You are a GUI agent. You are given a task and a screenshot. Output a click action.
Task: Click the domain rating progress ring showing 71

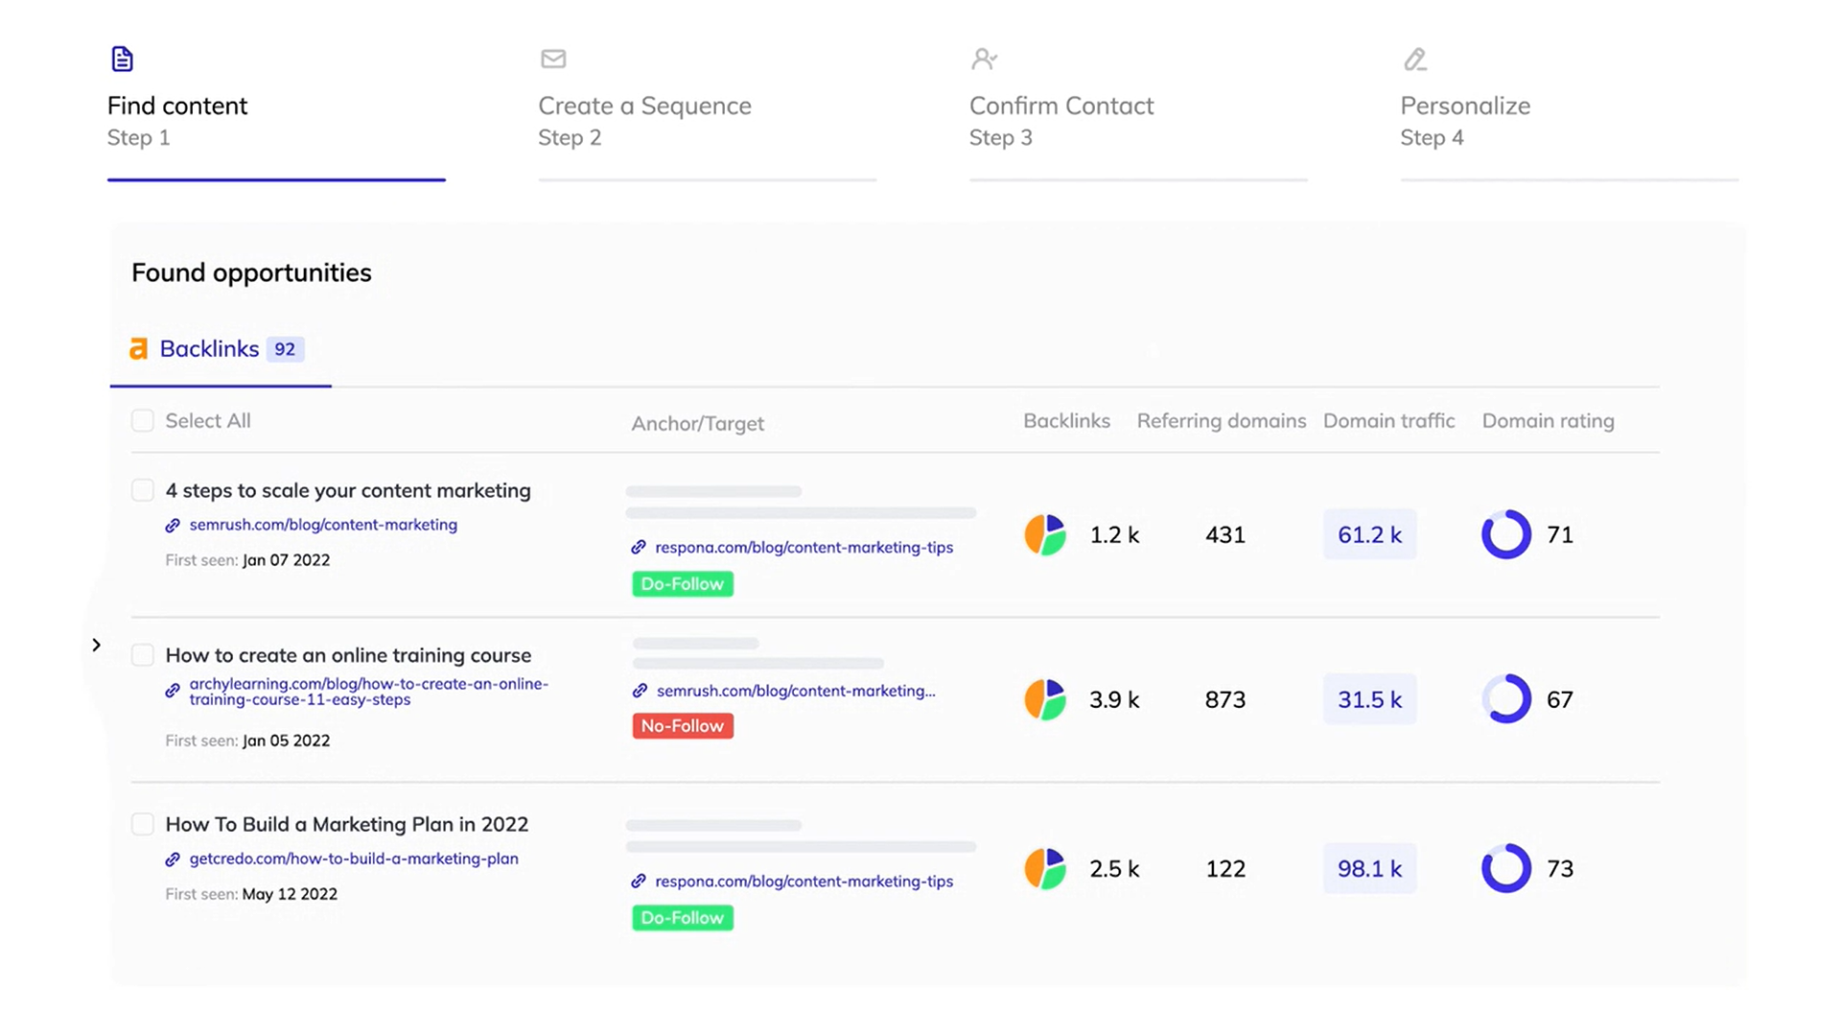coord(1505,534)
